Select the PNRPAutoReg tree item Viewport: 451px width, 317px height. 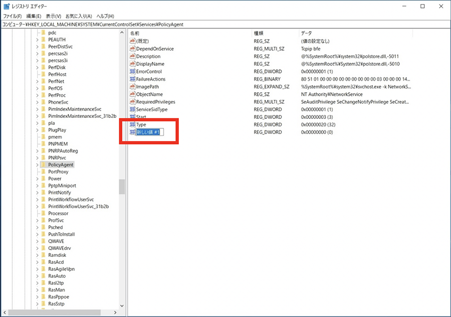click(x=63, y=151)
